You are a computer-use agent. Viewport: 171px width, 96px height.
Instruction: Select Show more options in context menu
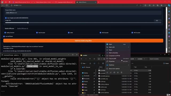click(x=118, y=69)
